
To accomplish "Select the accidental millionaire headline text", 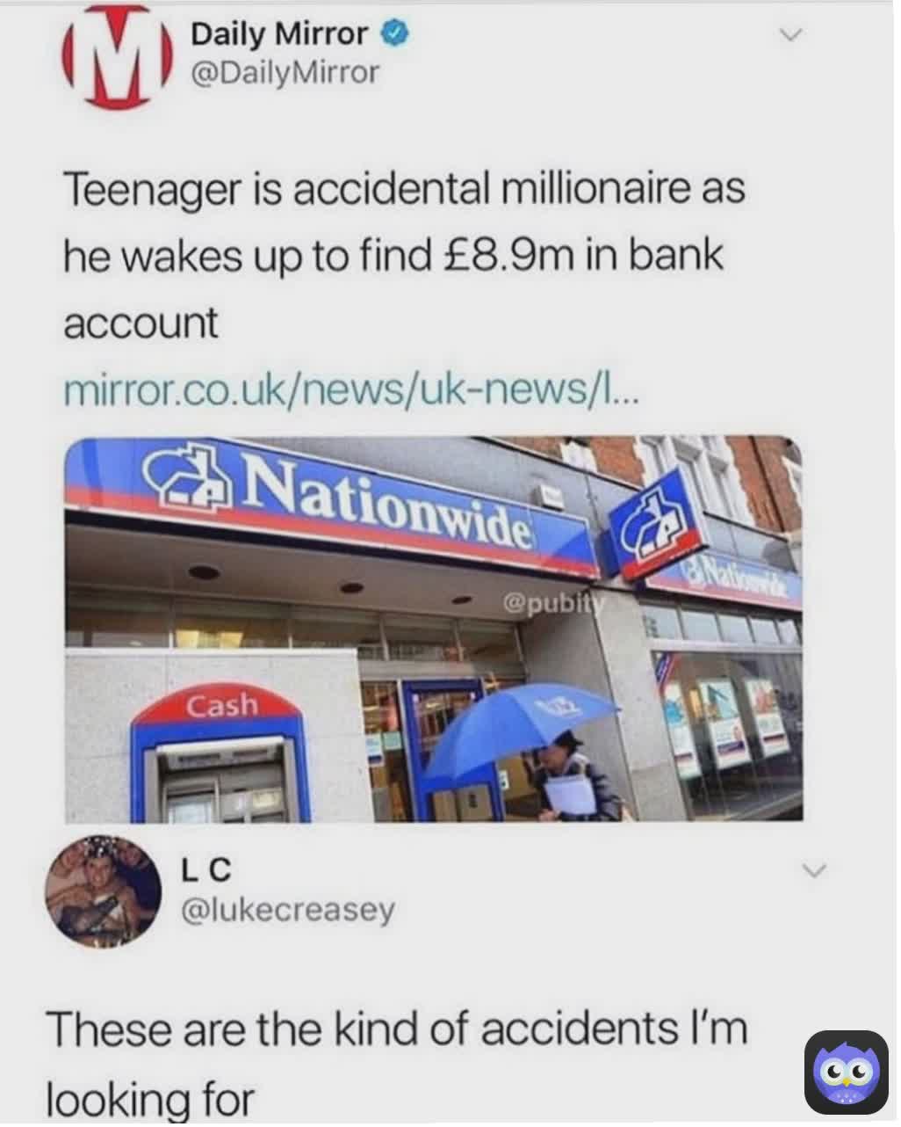I will click(404, 256).
